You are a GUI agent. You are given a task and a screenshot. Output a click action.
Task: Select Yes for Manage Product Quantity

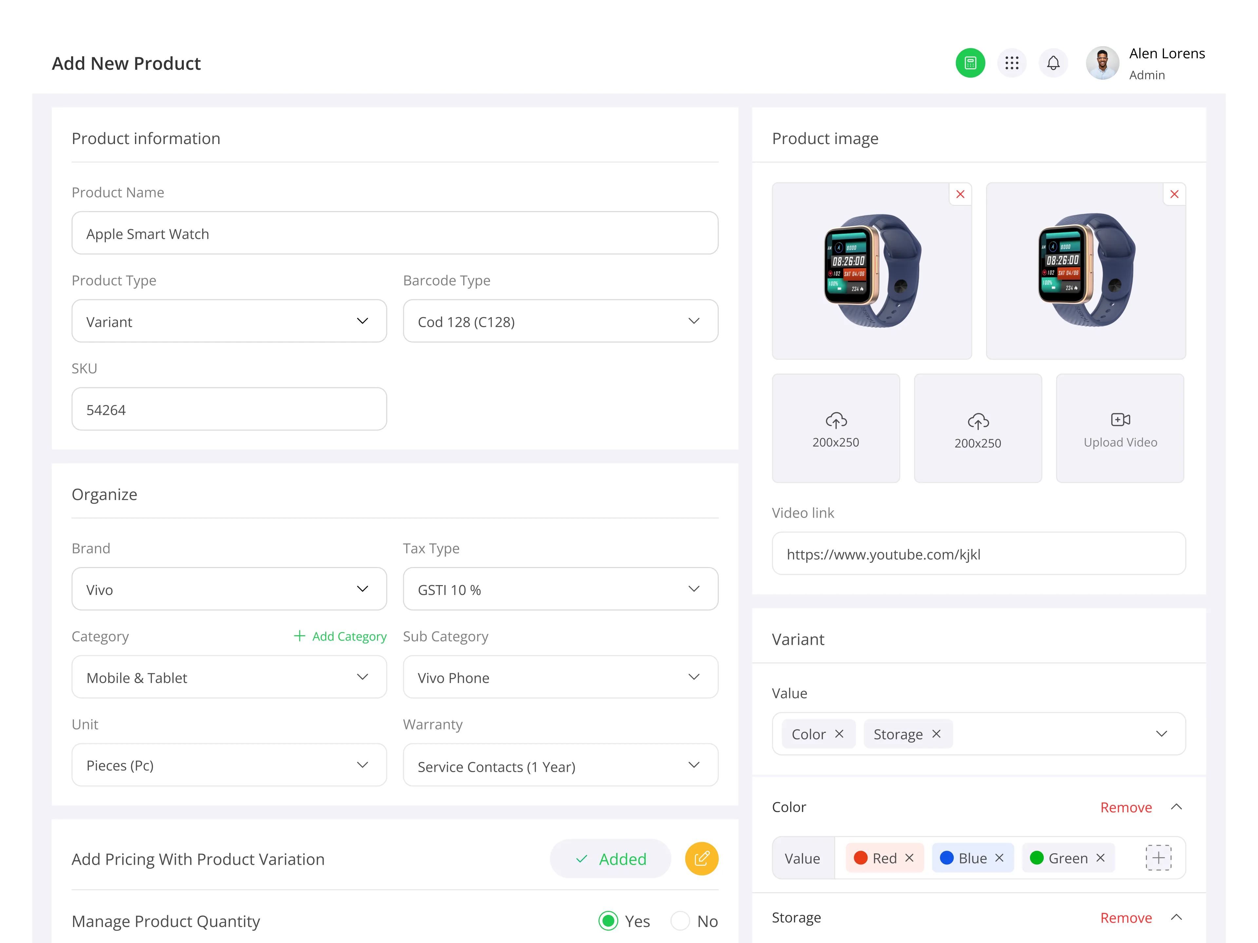pos(608,920)
